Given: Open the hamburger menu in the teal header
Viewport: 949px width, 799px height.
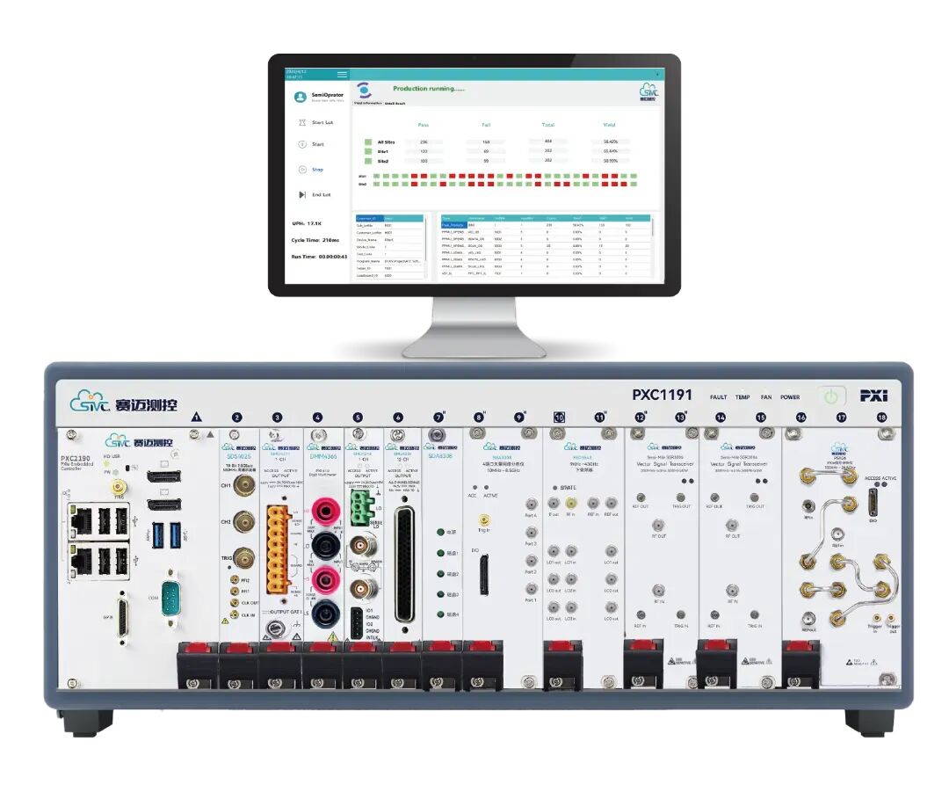Looking at the screenshot, I should [342, 75].
